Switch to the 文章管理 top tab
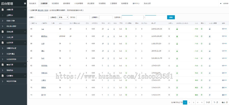This screenshot has height=105, width=229. [113, 4]
